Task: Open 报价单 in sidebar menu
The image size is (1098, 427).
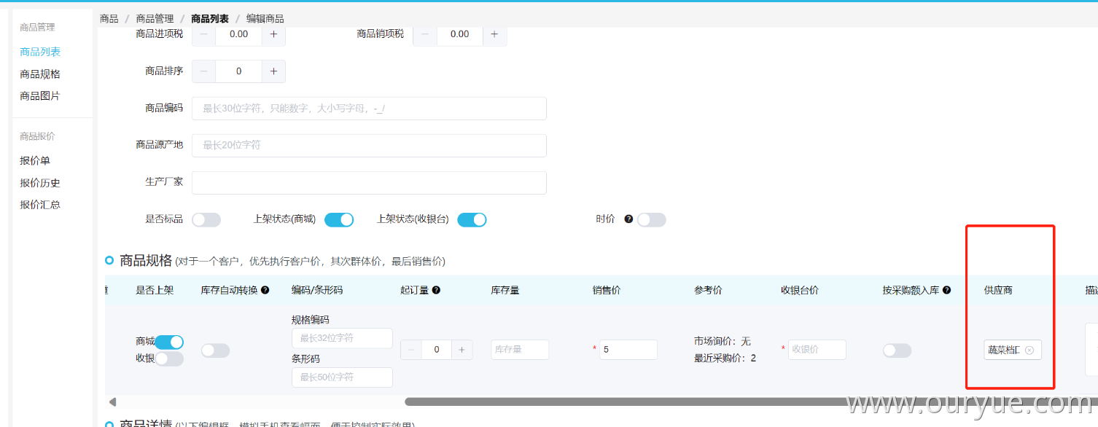Action: pos(35,161)
